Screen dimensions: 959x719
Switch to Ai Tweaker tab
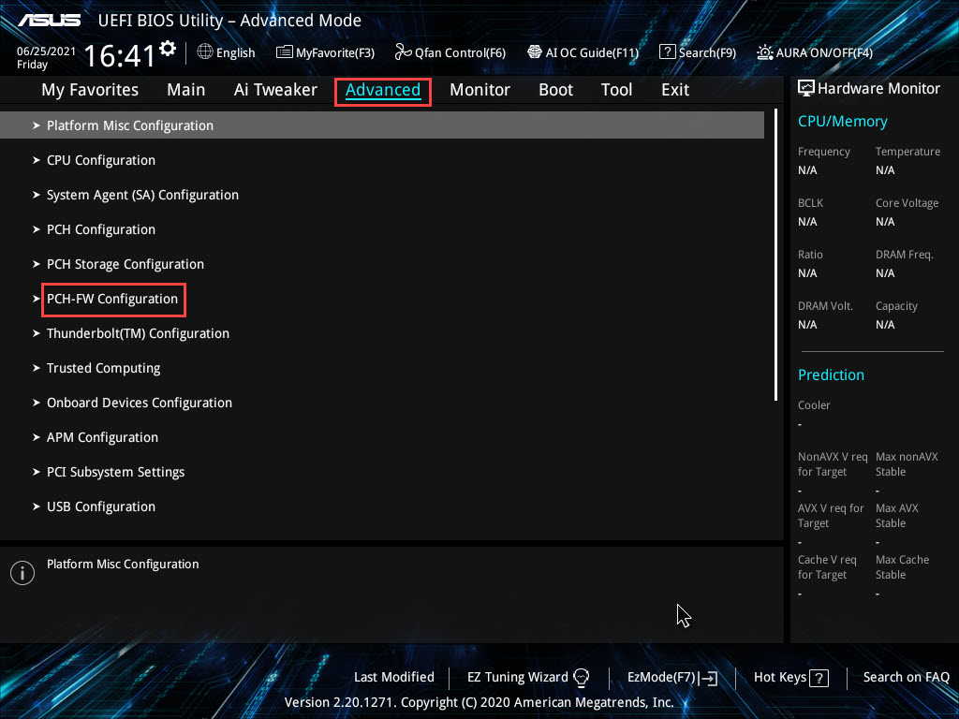coord(275,90)
